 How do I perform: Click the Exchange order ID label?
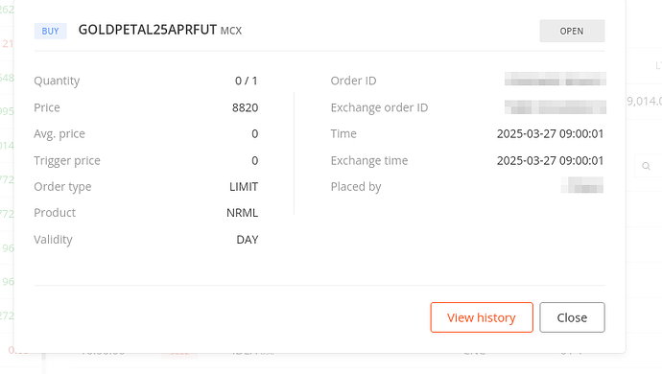(379, 107)
